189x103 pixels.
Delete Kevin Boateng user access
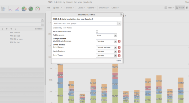tap(119, 51)
